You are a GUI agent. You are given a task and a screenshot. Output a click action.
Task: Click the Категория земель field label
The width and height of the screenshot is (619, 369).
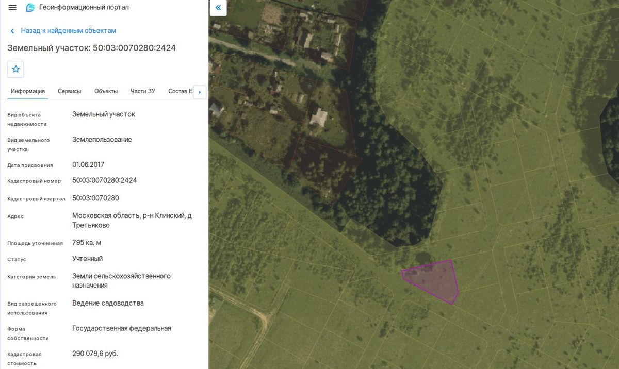click(31, 277)
